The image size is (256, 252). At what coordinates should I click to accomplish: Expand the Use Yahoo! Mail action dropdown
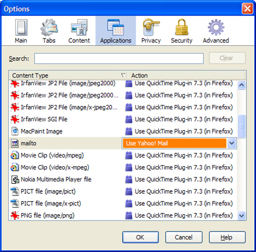(232, 143)
